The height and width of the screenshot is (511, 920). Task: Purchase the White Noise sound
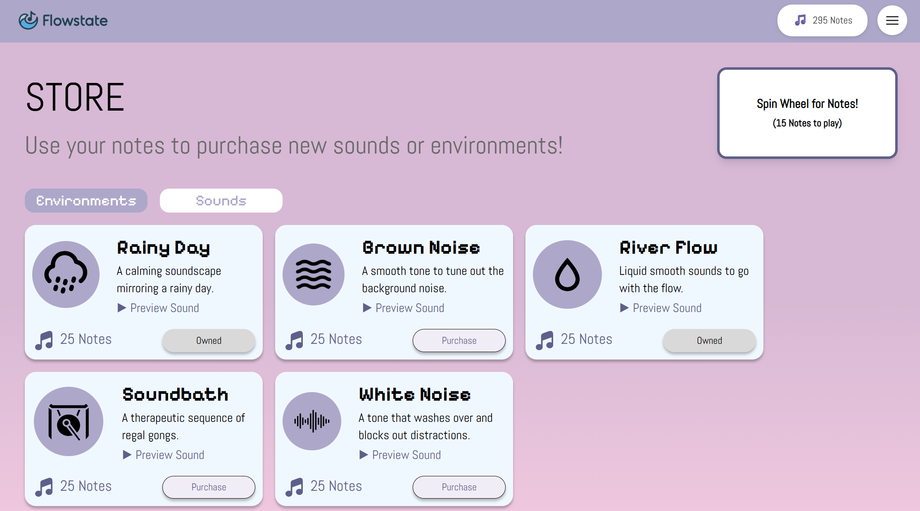pyautogui.click(x=459, y=487)
